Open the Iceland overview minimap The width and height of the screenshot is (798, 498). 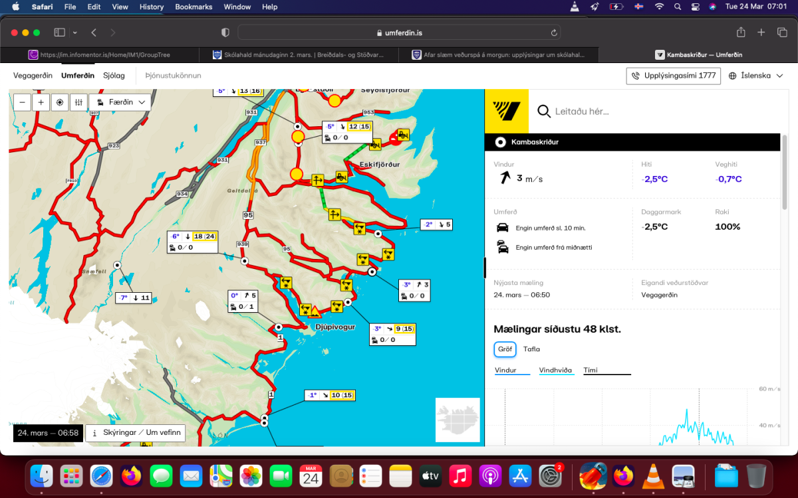click(x=458, y=420)
